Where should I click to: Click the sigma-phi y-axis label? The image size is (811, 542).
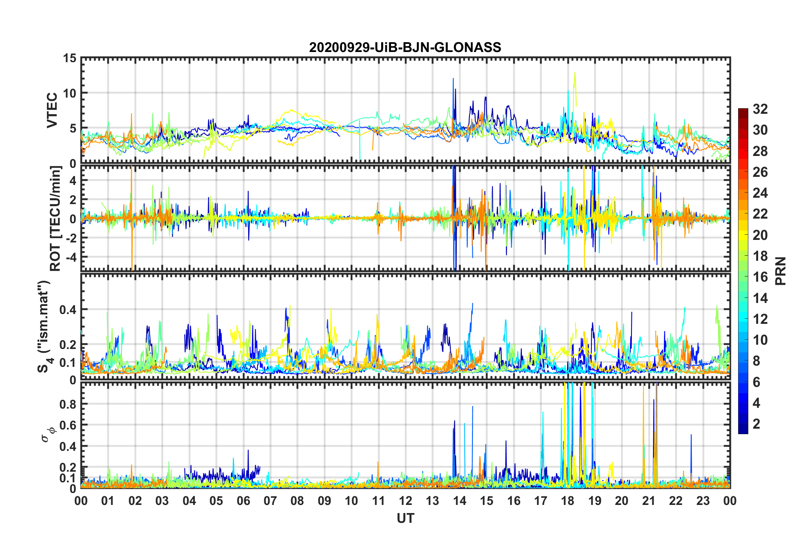click(x=48, y=435)
